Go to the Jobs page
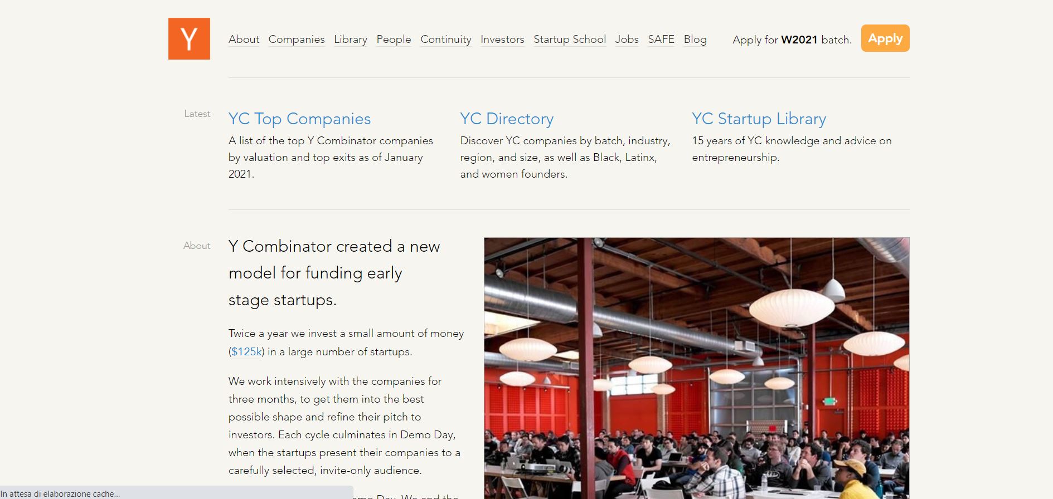 (627, 40)
